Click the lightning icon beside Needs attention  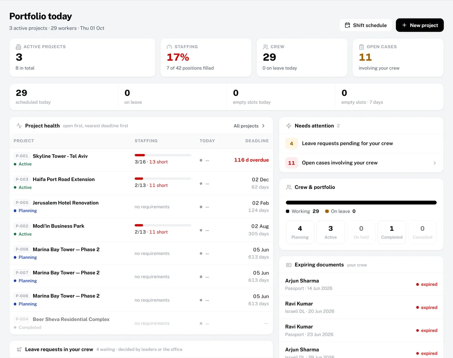click(x=289, y=126)
